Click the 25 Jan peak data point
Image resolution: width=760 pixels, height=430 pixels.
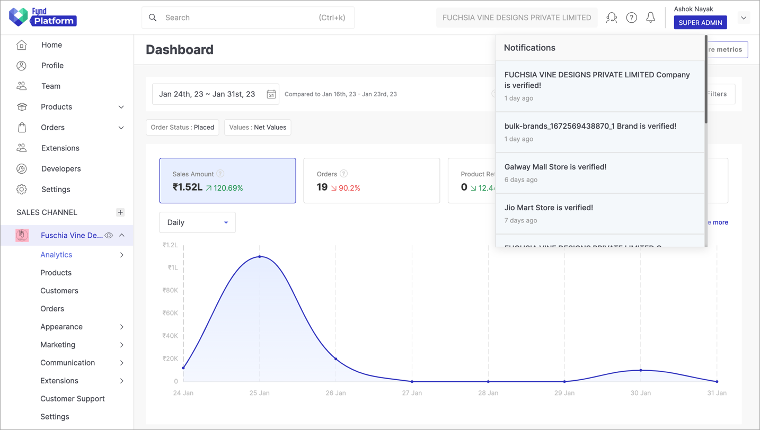click(x=260, y=257)
